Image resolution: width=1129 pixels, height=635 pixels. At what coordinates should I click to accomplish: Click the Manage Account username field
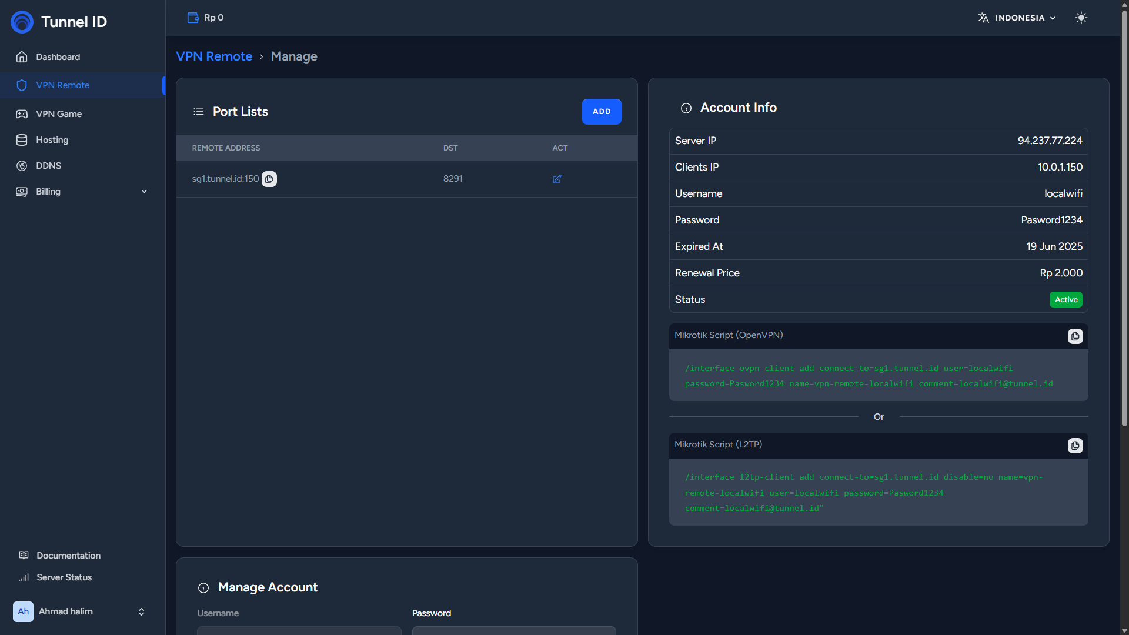(x=299, y=630)
